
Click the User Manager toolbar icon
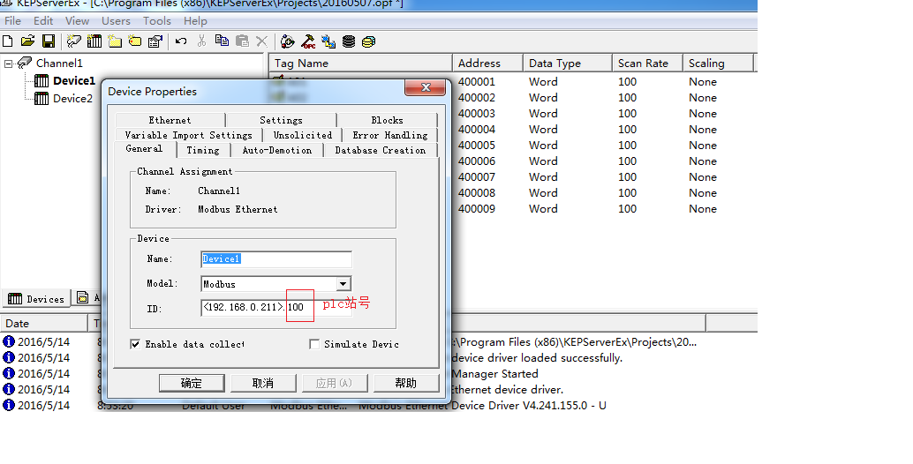click(288, 41)
